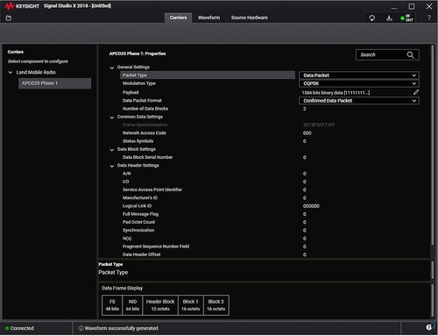Open the Source Hardware tab
This screenshot has width=438, height=336.
(x=250, y=18)
